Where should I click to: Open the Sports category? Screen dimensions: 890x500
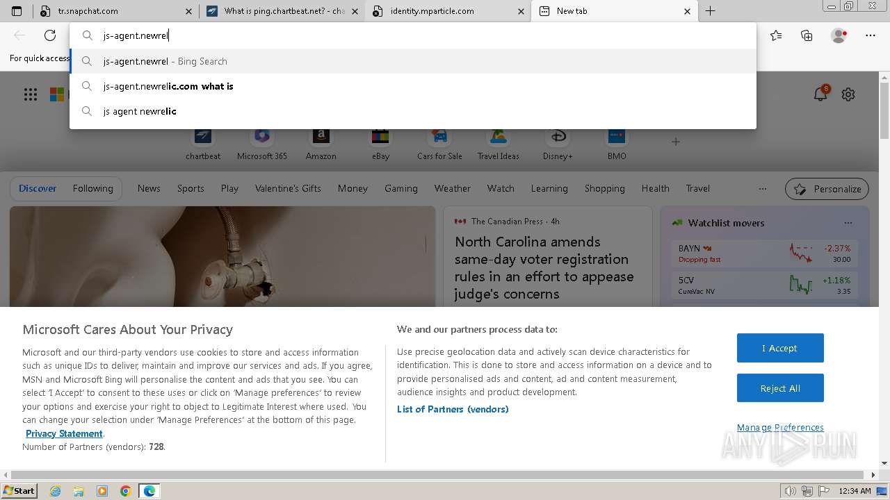(x=191, y=188)
